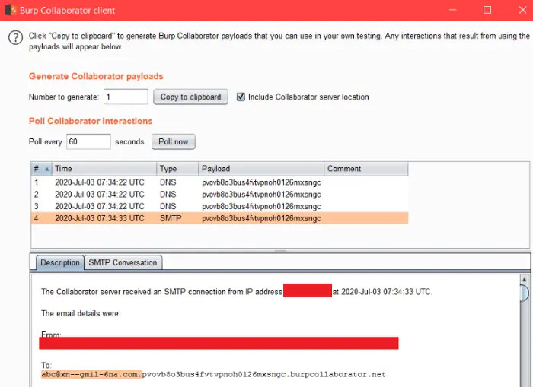Minimize the Burp Collaborator client window

(453, 10)
